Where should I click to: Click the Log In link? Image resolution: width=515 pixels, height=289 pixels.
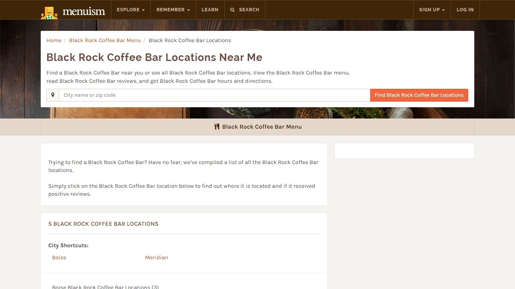(465, 10)
